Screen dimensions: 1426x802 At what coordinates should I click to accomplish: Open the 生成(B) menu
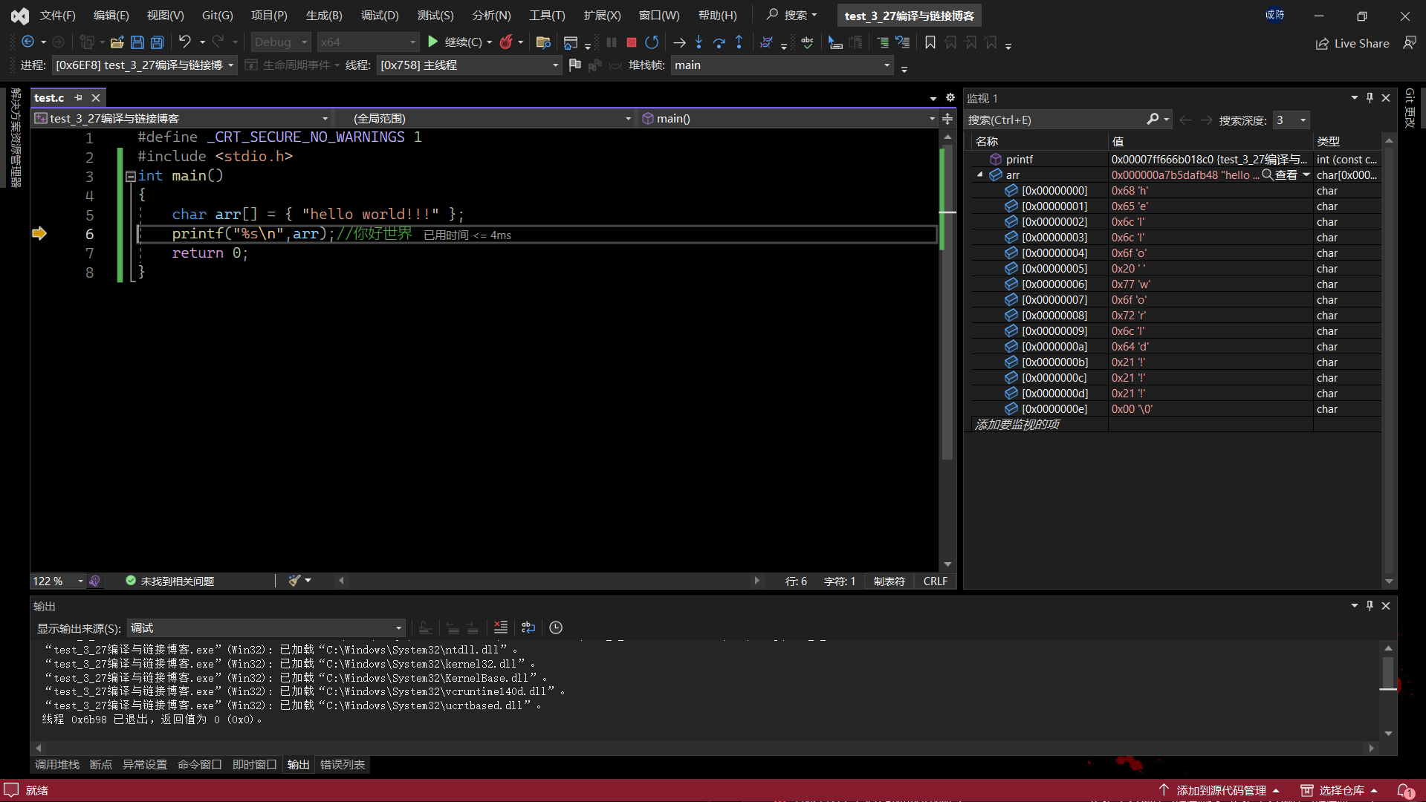coord(324,15)
